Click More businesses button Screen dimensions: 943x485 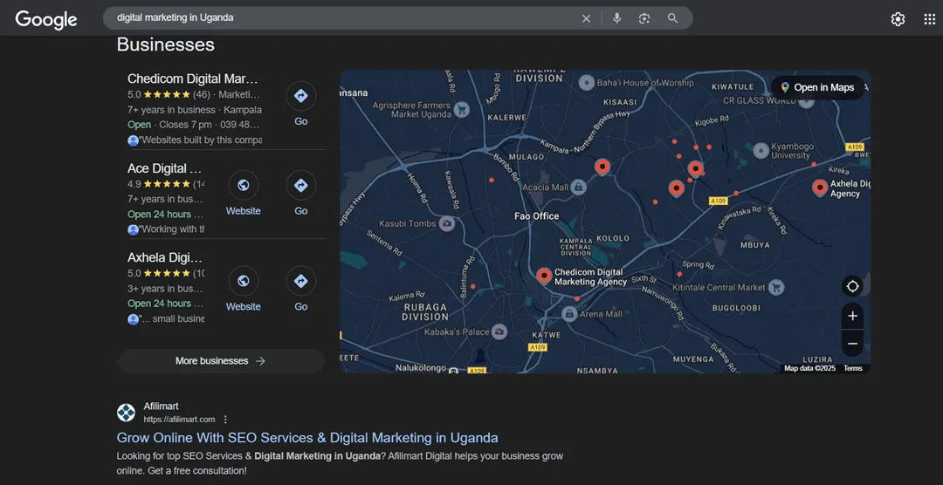coord(221,361)
